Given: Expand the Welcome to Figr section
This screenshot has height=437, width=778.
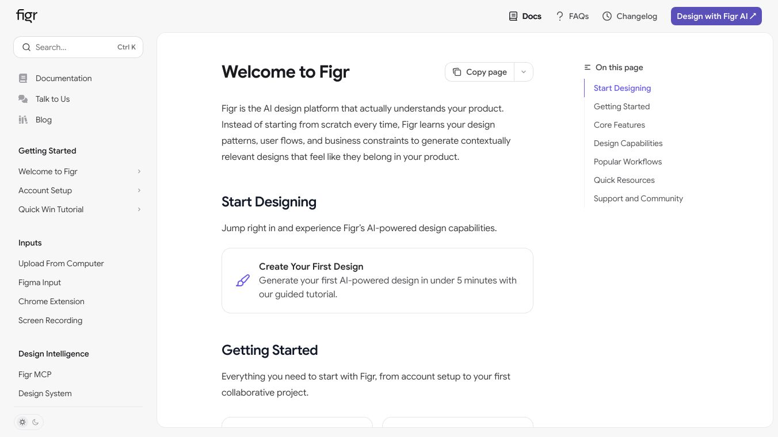Looking at the screenshot, I should pyautogui.click(x=139, y=171).
